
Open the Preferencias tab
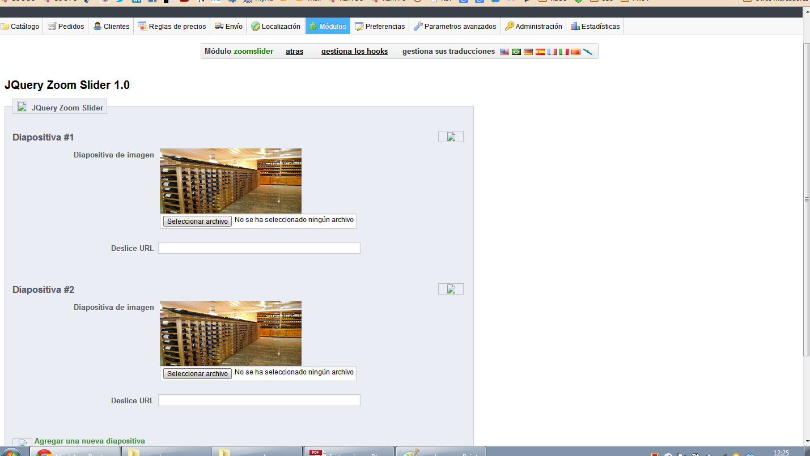[x=380, y=27]
